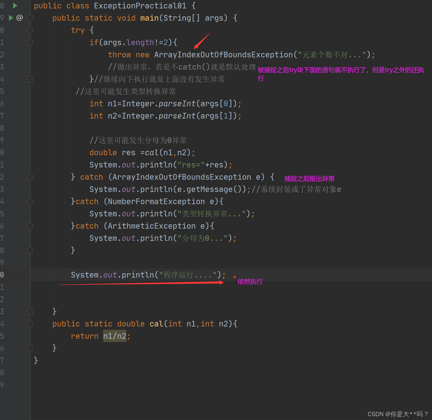The image size is (432, 420).
Task: Click ArithmeticException in catch clause
Action: coord(152,226)
